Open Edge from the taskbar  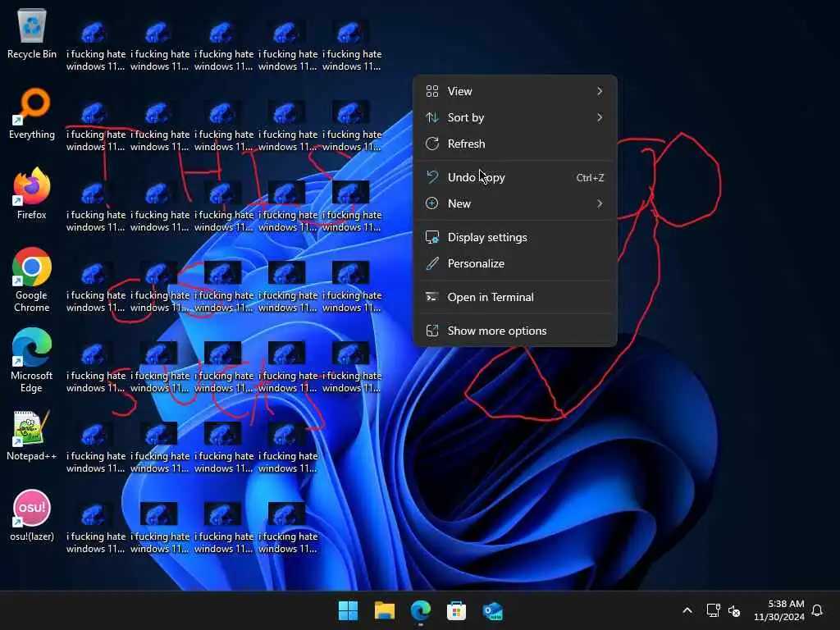[421, 610]
